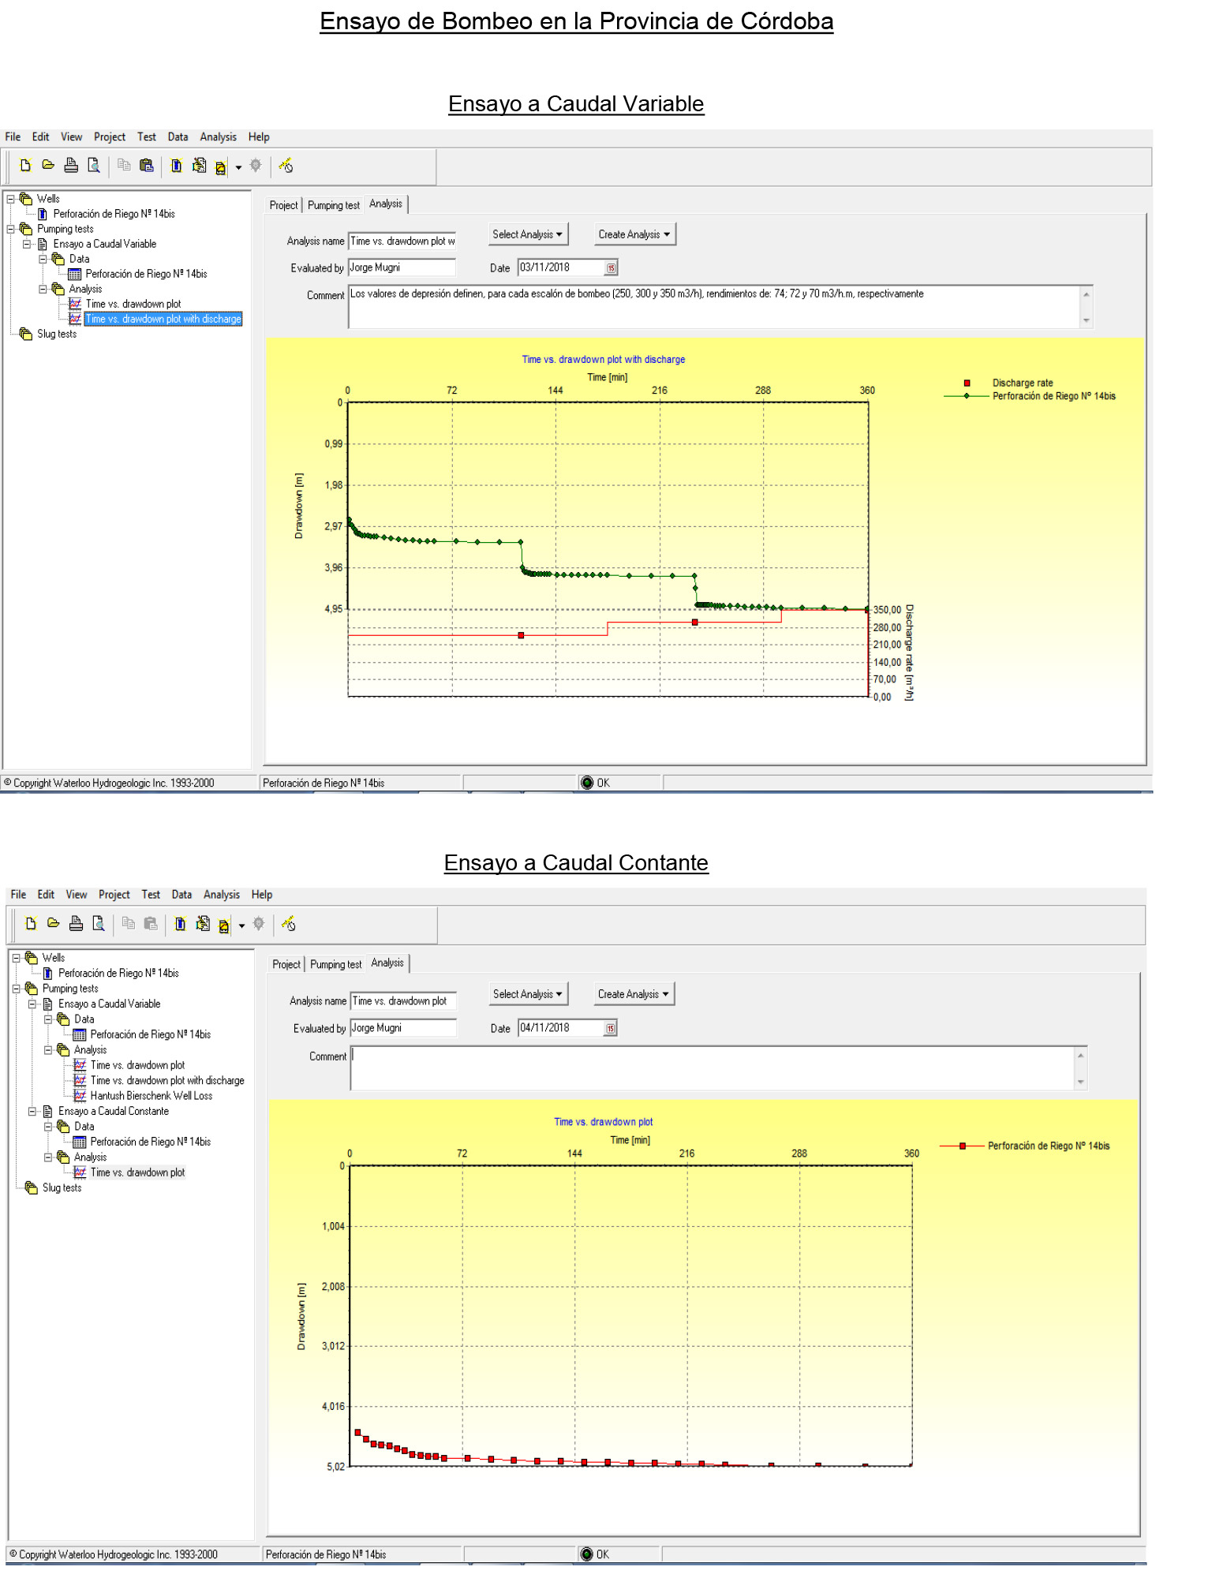Open calendar picker beside date 03/11/2018
The width and height of the screenshot is (1212, 1578).
point(611,268)
